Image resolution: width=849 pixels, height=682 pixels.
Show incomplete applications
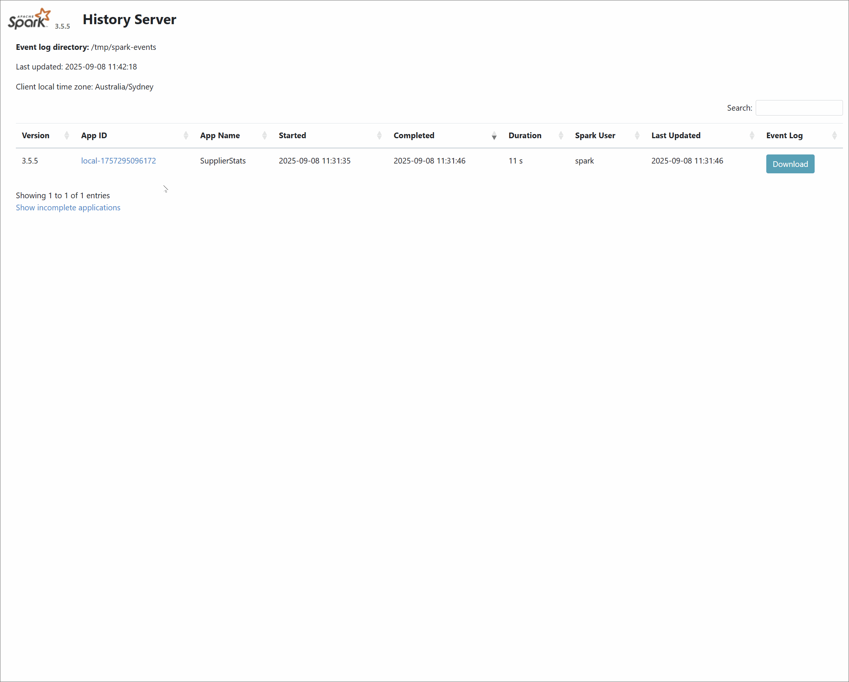pyautogui.click(x=68, y=208)
